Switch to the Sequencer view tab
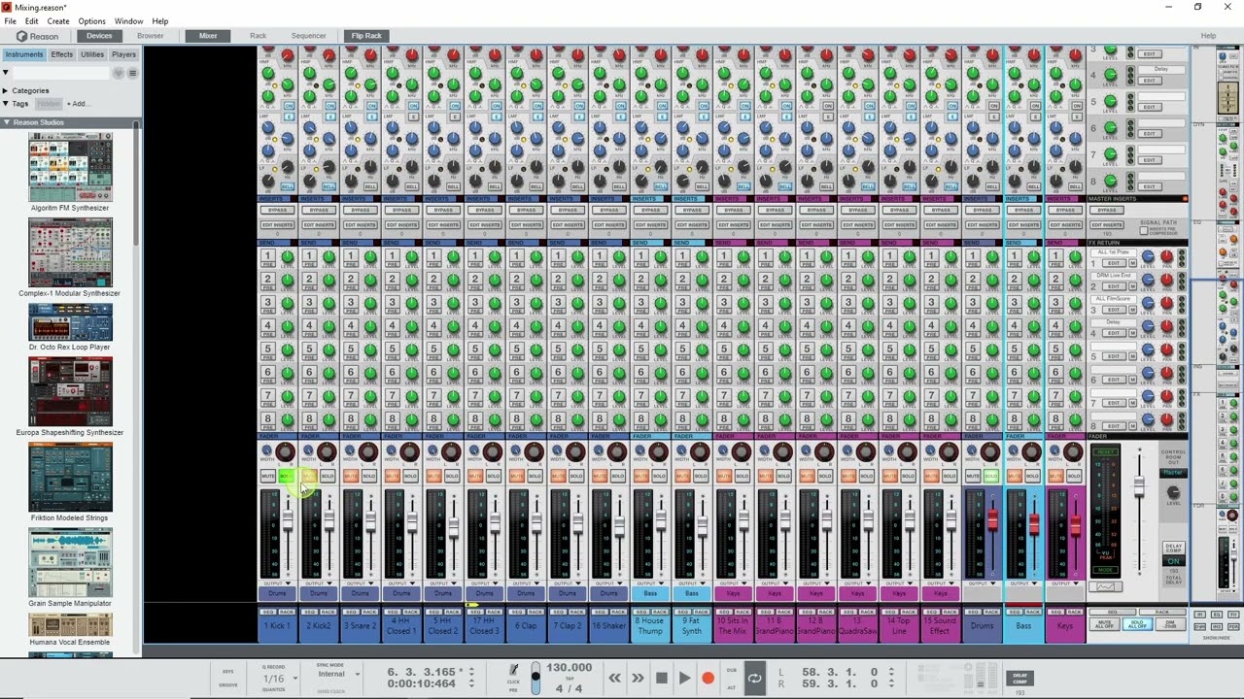1244x699 pixels. pos(308,36)
